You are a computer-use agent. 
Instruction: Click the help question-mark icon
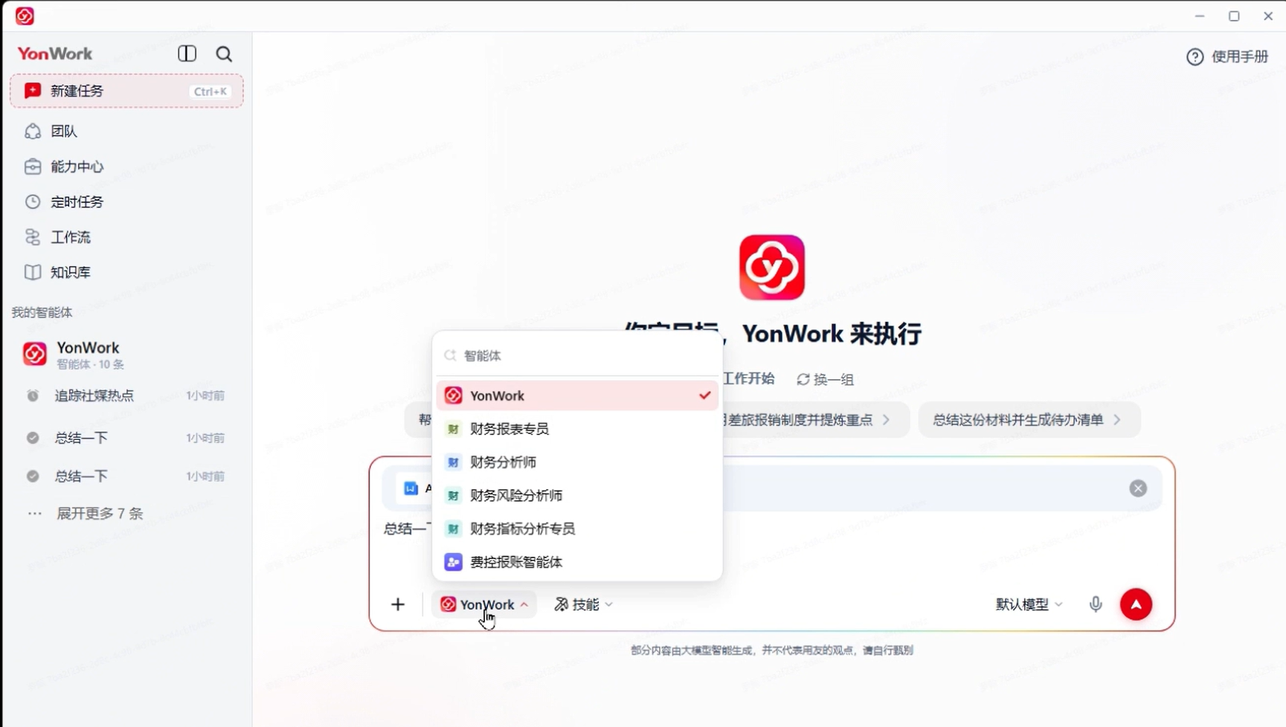click(1195, 56)
